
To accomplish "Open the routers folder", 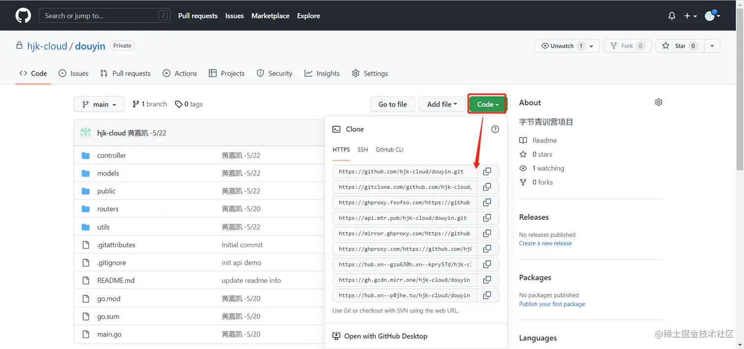I will point(108,209).
